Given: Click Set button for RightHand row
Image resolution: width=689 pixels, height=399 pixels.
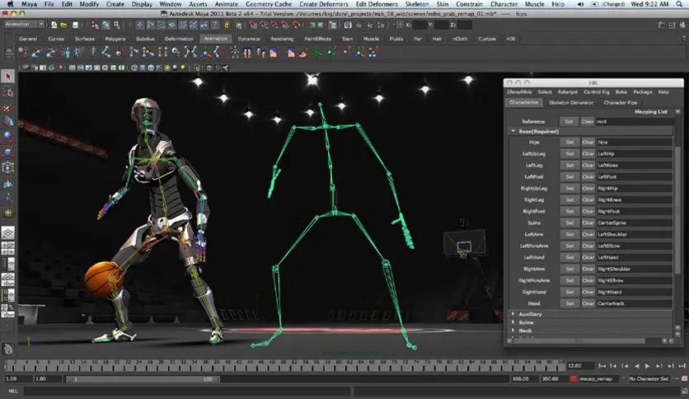Looking at the screenshot, I should (x=569, y=292).
